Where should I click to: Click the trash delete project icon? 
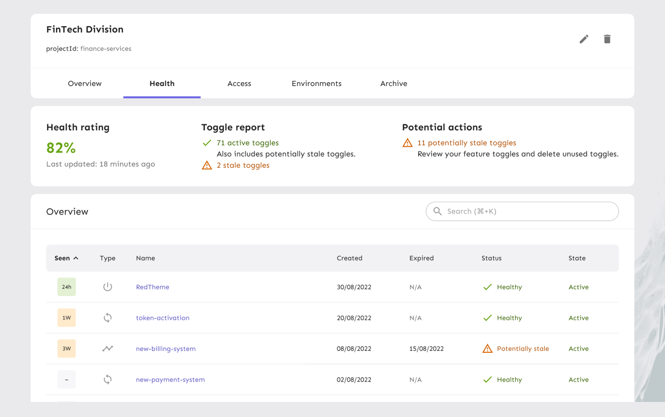607,39
